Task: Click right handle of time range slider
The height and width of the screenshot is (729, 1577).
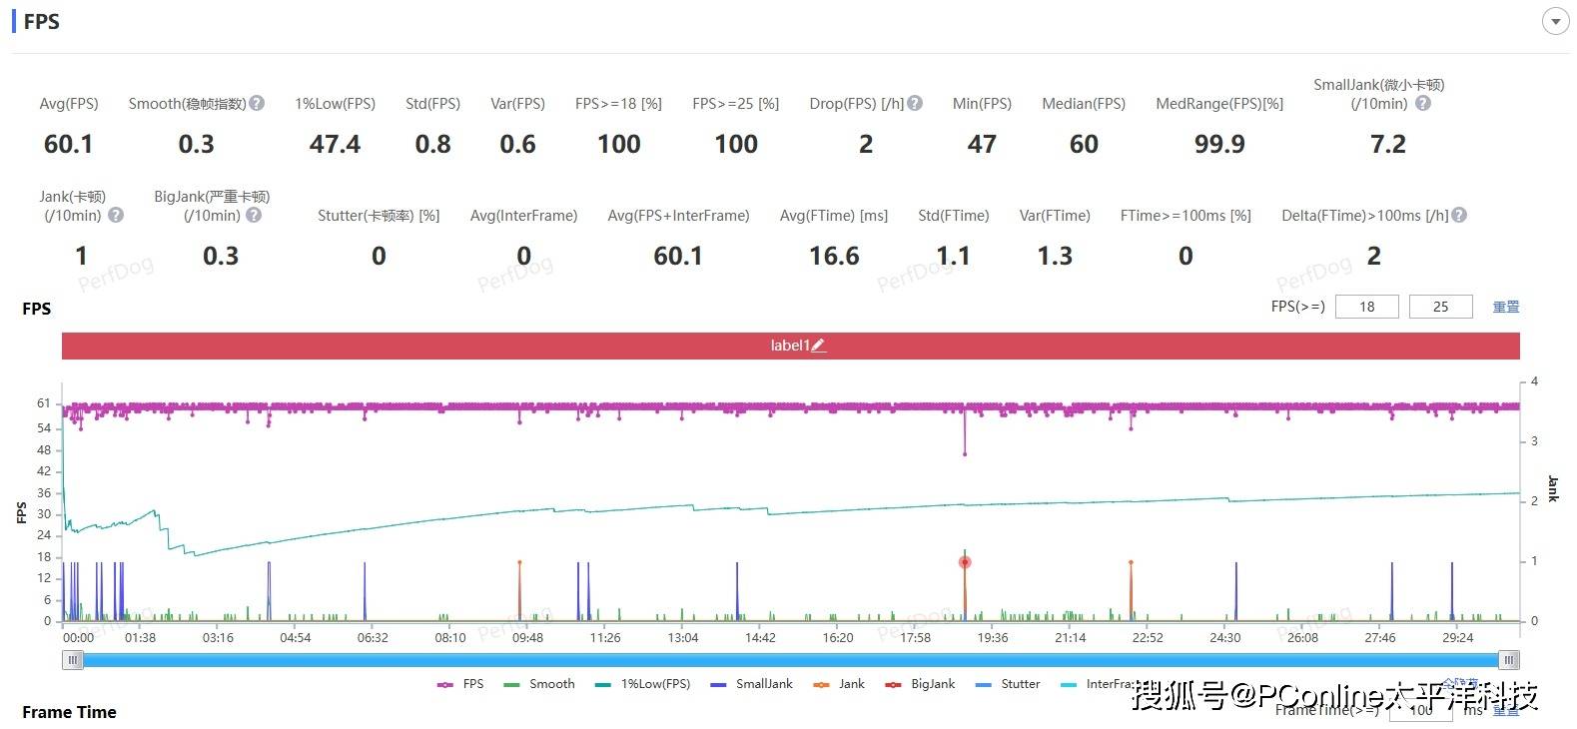Action: [1509, 660]
